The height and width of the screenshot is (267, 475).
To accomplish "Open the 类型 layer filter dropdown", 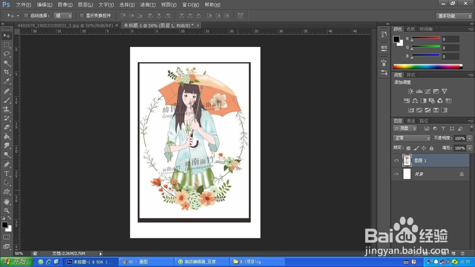I will click(x=405, y=128).
